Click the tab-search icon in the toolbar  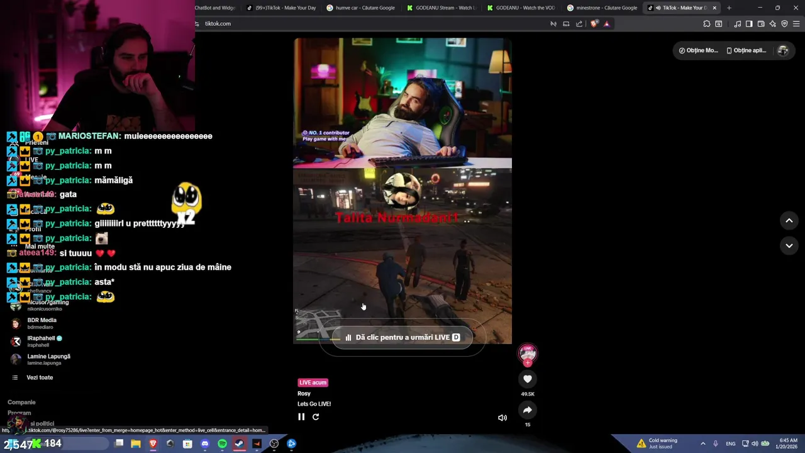point(719,24)
